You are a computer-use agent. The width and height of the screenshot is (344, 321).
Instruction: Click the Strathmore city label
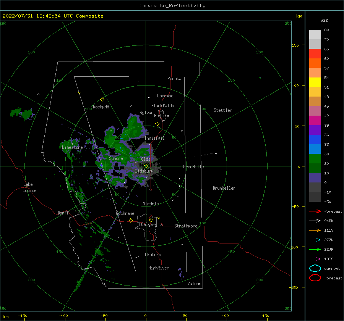pos(186,226)
